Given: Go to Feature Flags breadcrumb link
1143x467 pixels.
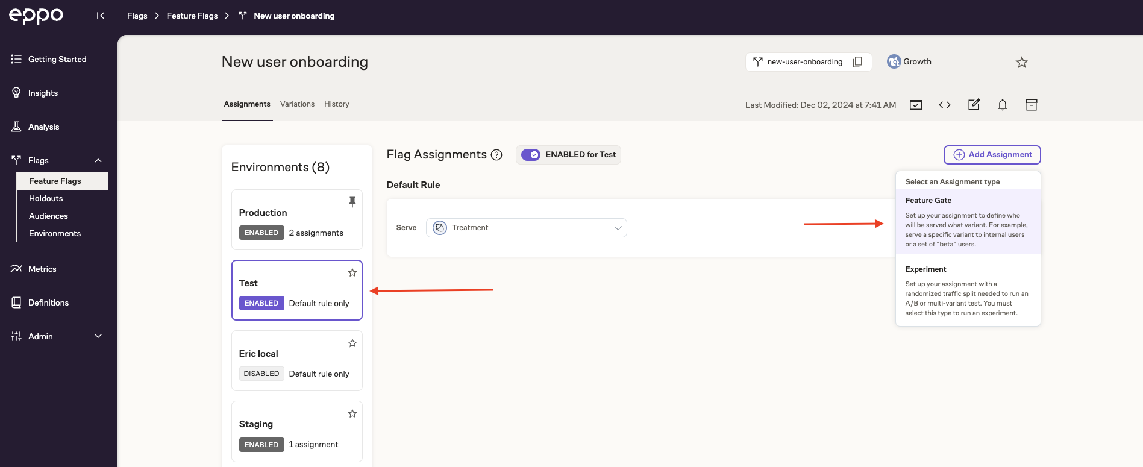Looking at the screenshot, I should [192, 16].
